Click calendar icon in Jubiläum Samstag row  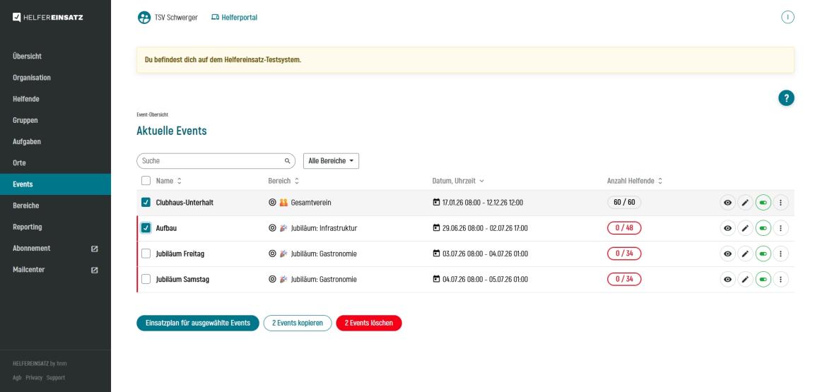(436, 279)
